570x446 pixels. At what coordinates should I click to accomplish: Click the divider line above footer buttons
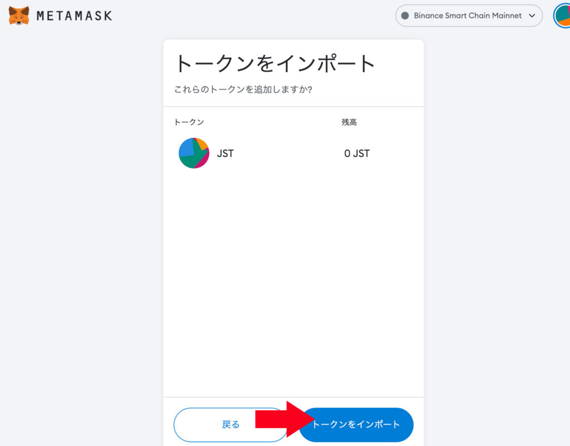click(293, 397)
